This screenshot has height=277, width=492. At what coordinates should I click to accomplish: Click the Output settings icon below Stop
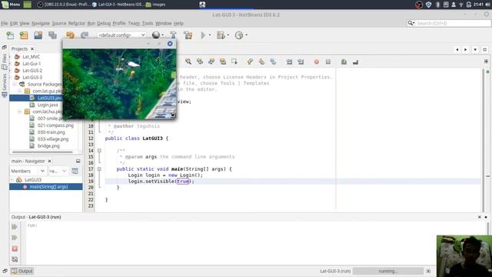[x=15, y=259]
